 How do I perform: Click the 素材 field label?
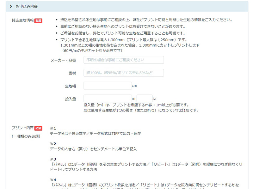click(72, 73)
